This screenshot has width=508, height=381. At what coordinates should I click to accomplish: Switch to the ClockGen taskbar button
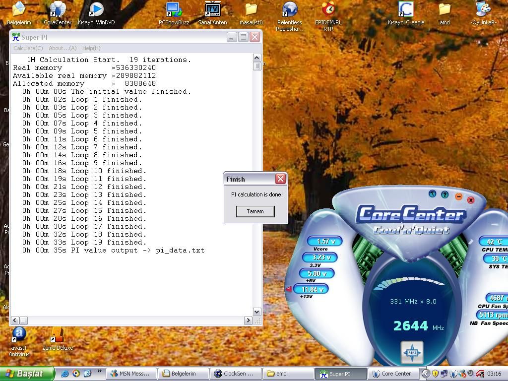[x=236, y=374]
